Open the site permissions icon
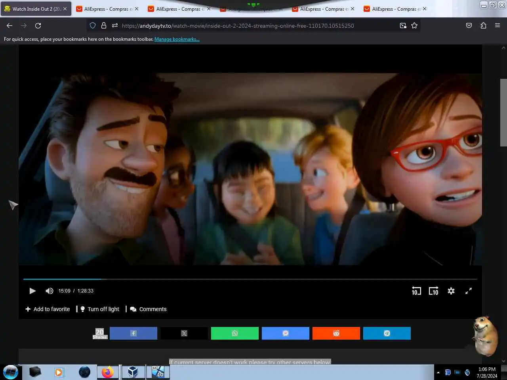This screenshot has height=380, width=507. click(115, 25)
